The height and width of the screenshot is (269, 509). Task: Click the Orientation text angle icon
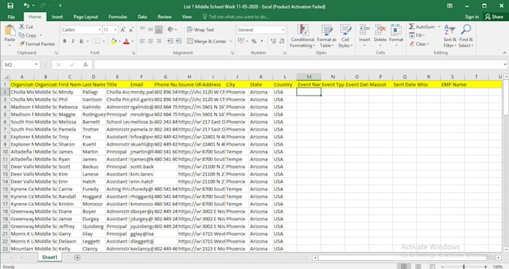click(171, 29)
